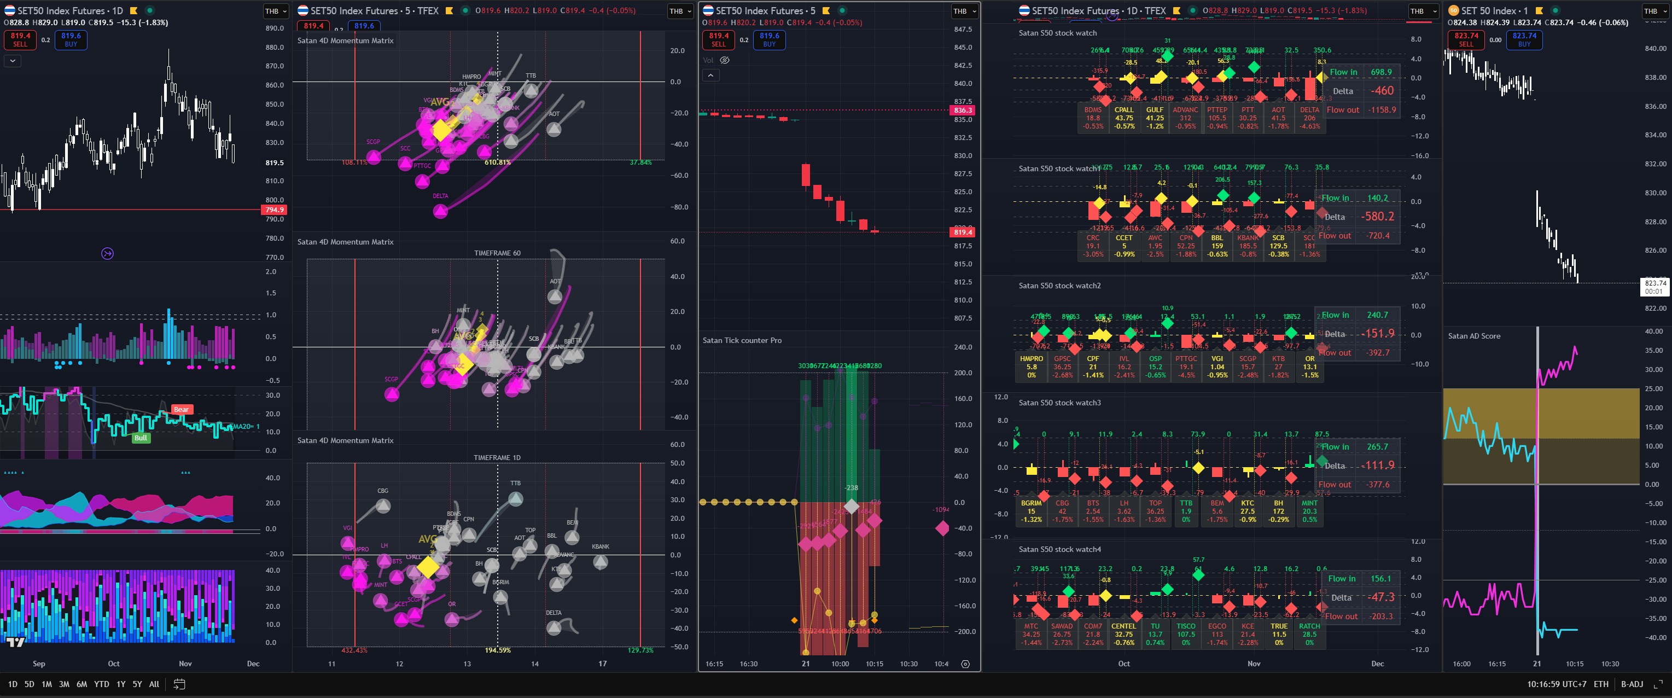Click the Satan Tick counter Pro indicator title

click(742, 340)
